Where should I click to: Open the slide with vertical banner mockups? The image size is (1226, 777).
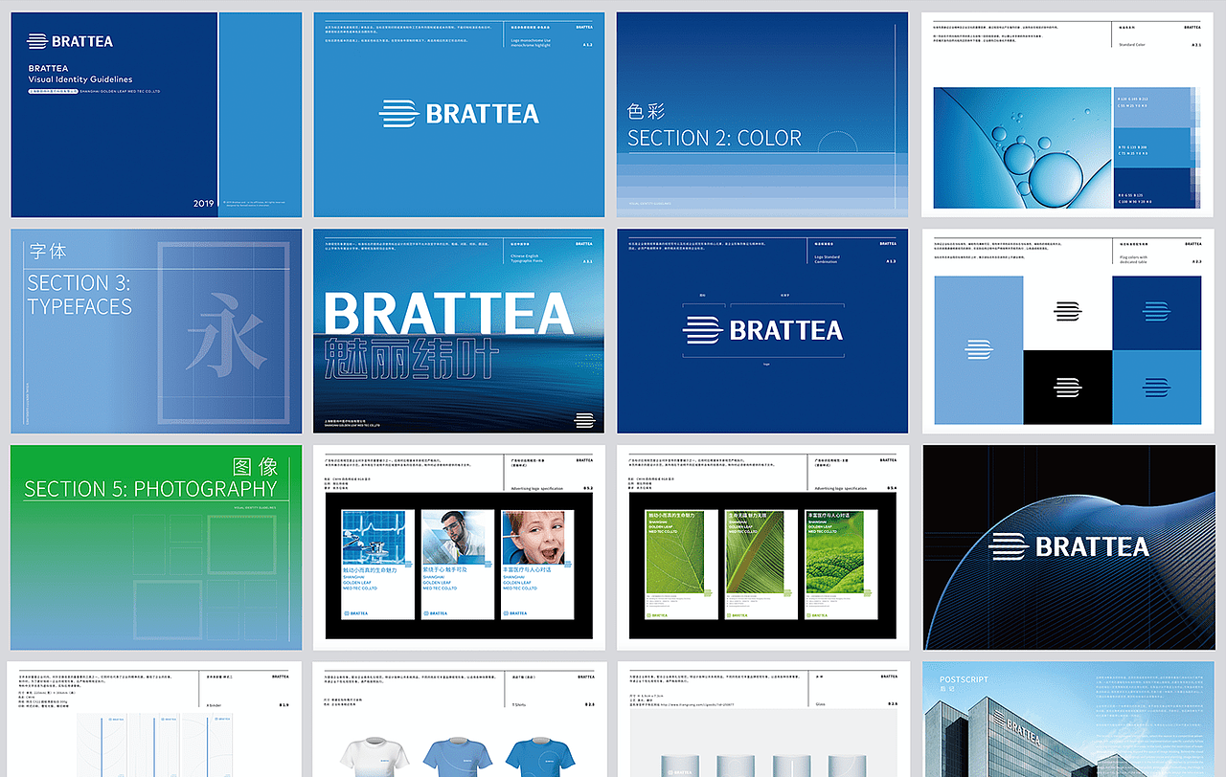click(156, 719)
